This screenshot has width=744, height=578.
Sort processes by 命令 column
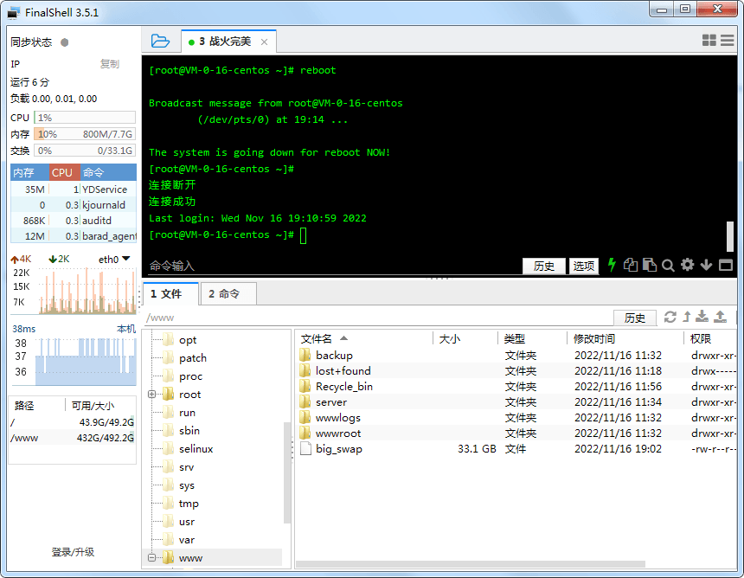point(108,172)
